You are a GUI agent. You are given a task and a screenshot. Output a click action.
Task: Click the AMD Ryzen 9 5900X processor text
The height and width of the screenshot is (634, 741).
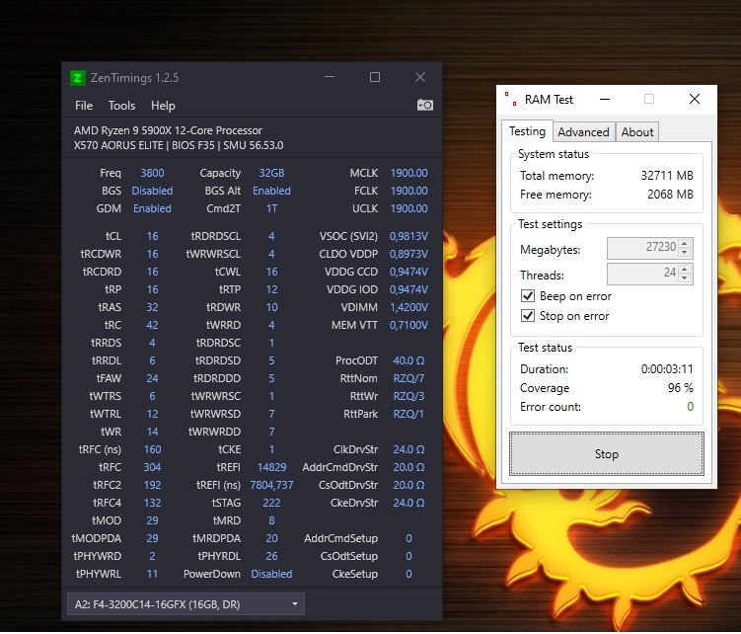(x=168, y=130)
